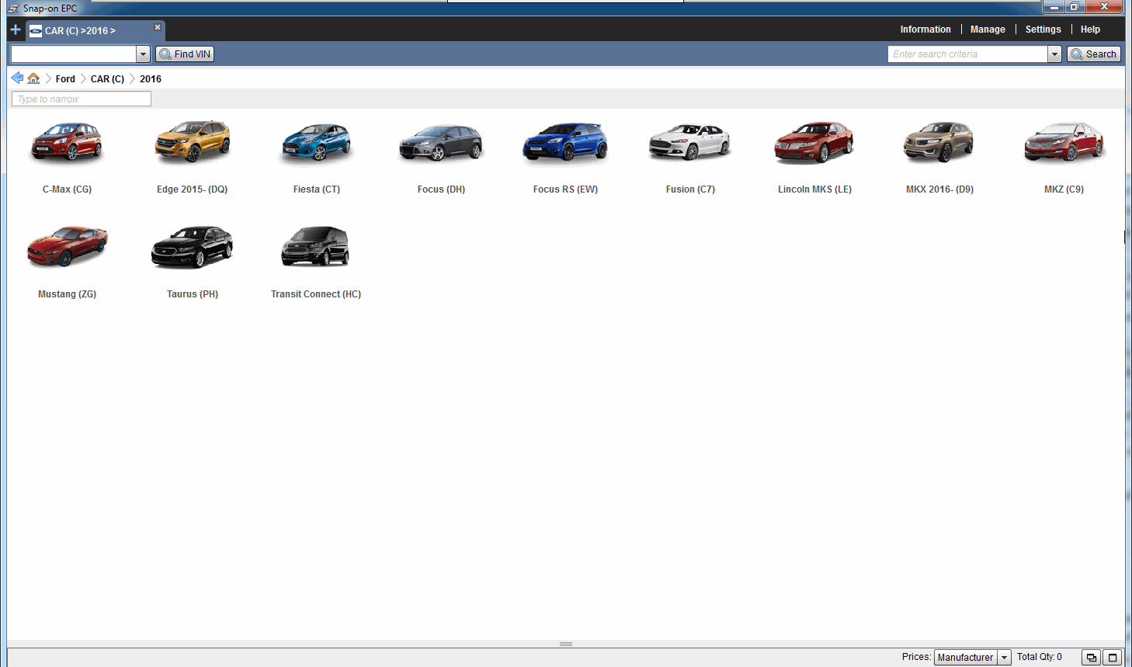Click the Snap-on EPC title bar icon
Screen dimensions: 1132x667
click(13, 9)
